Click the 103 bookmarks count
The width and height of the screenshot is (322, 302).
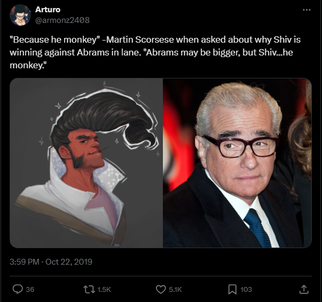coord(246,290)
